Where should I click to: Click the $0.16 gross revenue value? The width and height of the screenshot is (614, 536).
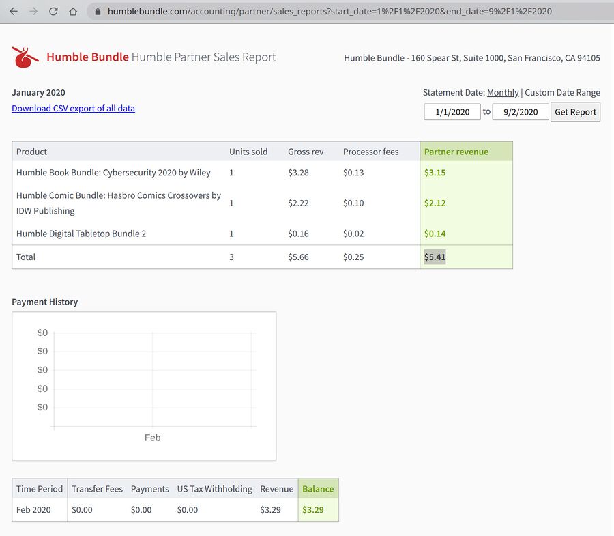coord(298,234)
